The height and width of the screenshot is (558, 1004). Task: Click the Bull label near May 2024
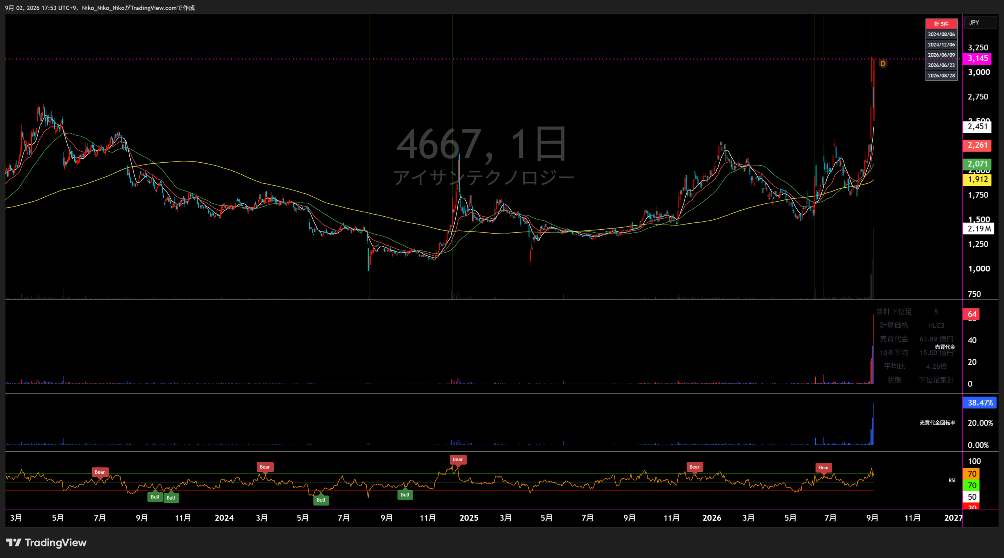pyautogui.click(x=321, y=500)
